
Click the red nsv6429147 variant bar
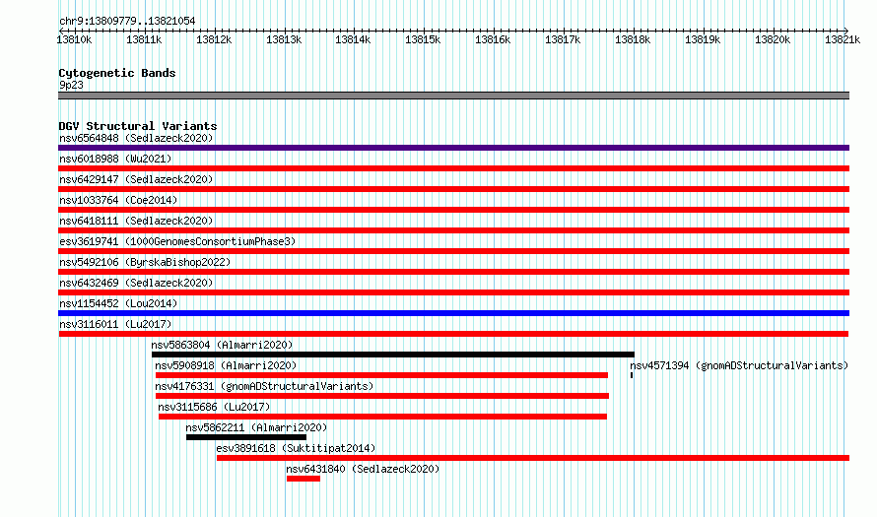[x=453, y=189]
